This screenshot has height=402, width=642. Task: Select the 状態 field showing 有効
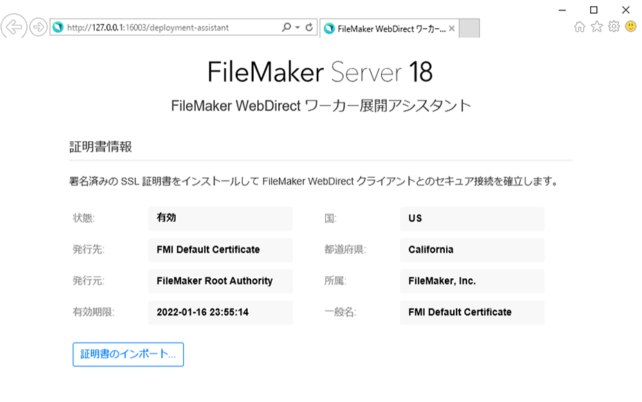[x=220, y=218]
